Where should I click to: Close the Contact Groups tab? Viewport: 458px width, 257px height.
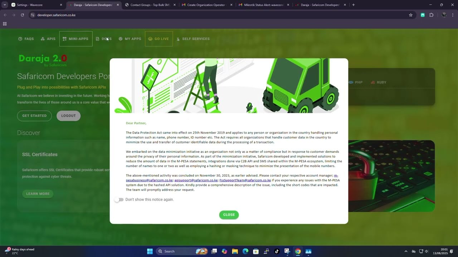click(175, 5)
